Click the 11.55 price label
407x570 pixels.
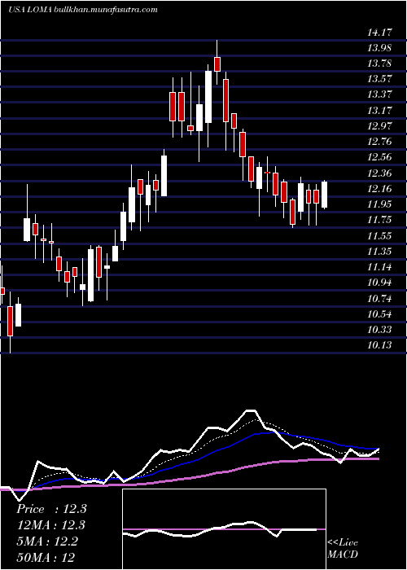[x=379, y=236]
